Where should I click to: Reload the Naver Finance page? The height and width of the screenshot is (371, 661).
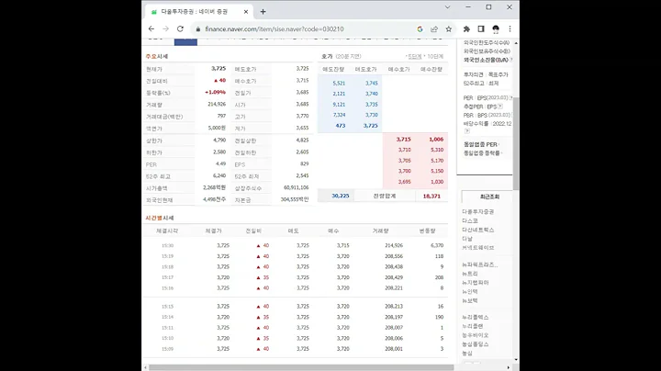[180, 29]
